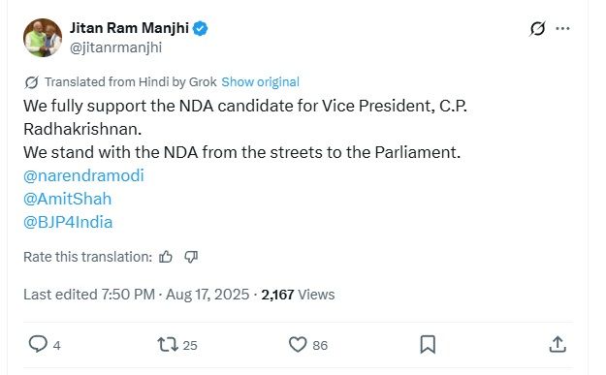This screenshot has width=606, height=375.
Task: Show original Hindi text
Action: [x=260, y=81]
